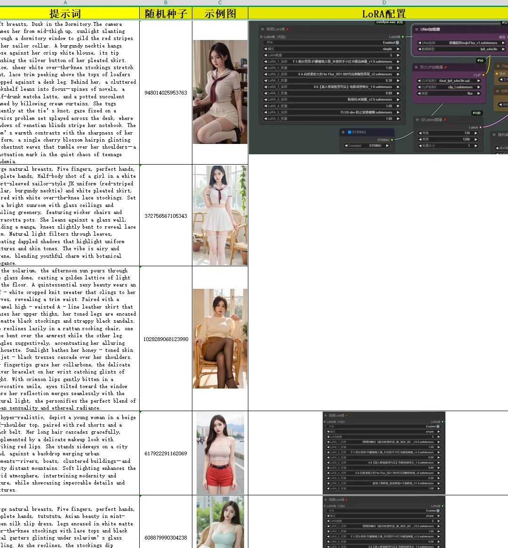The width and height of the screenshot is (508, 548).
Task: Select column B header
Action: [x=166, y=3]
